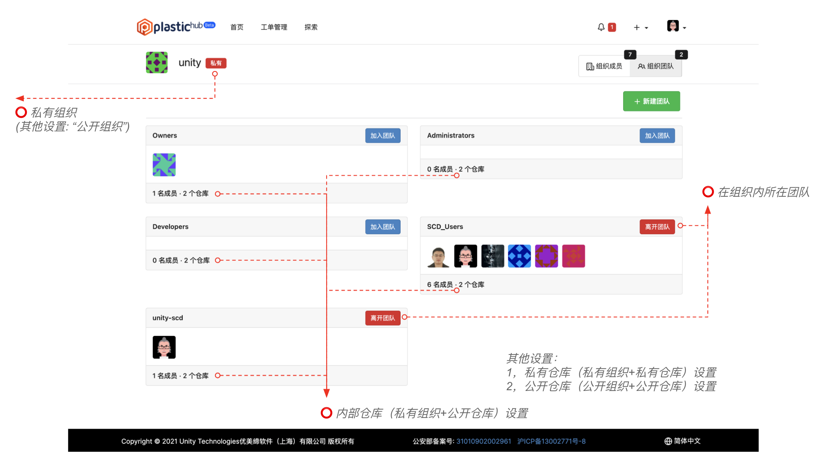The width and height of the screenshot is (826, 462).
Task: Open the notification bell
Action: click(x=601, y=27)
